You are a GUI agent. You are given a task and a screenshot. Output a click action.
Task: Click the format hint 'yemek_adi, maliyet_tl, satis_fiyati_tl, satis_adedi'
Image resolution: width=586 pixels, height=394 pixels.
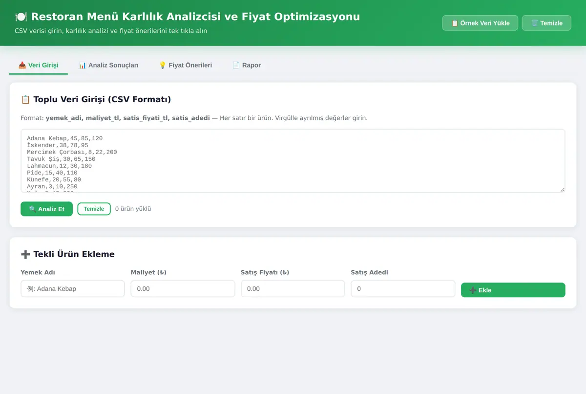(x=127, y=118)
